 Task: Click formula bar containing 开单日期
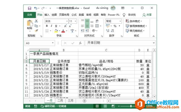click(x=120, y=43)
